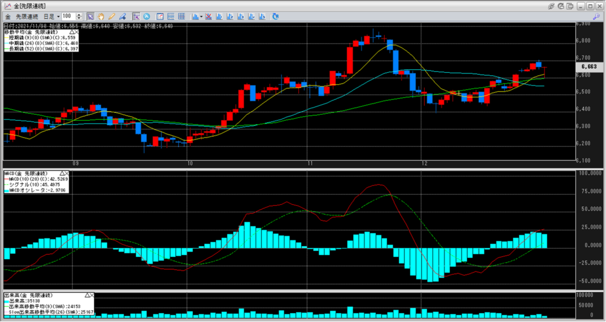Select the pencil drawing tool
Screen dimensions: 606x322
(111, 16)
